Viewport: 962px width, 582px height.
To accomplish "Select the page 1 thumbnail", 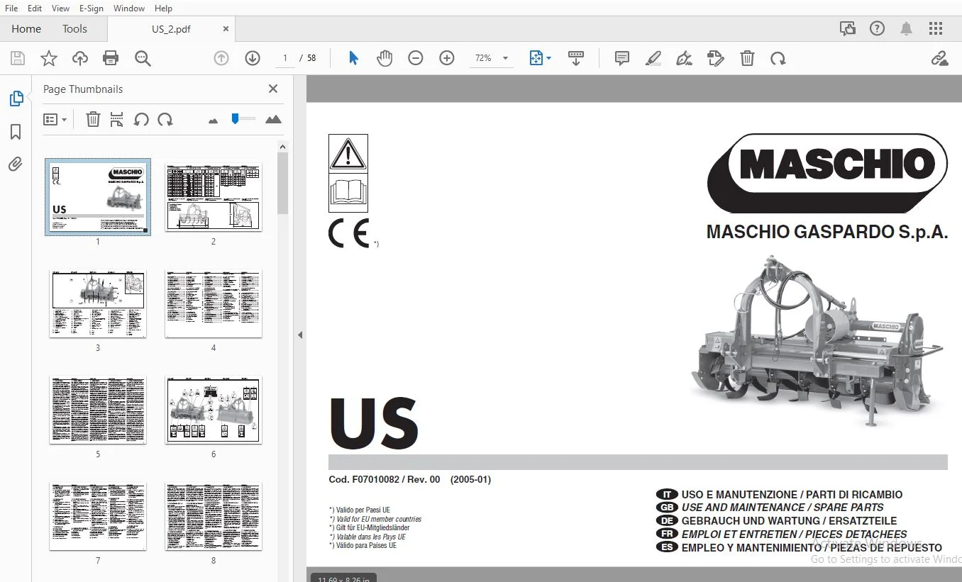I will pyautogui.click(x=98, y=197).
